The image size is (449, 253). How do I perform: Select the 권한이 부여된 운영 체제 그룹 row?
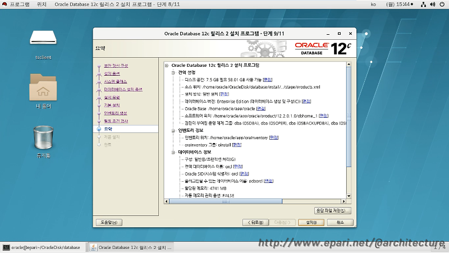(x=265, y=123)
